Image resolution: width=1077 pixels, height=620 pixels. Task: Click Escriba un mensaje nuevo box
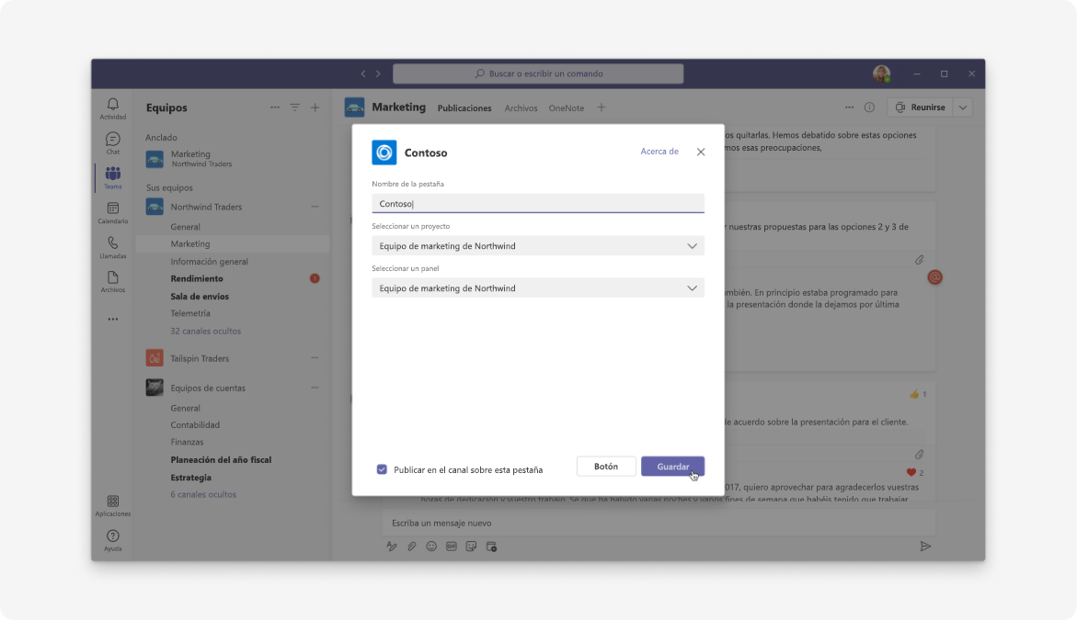pos(658,523)
